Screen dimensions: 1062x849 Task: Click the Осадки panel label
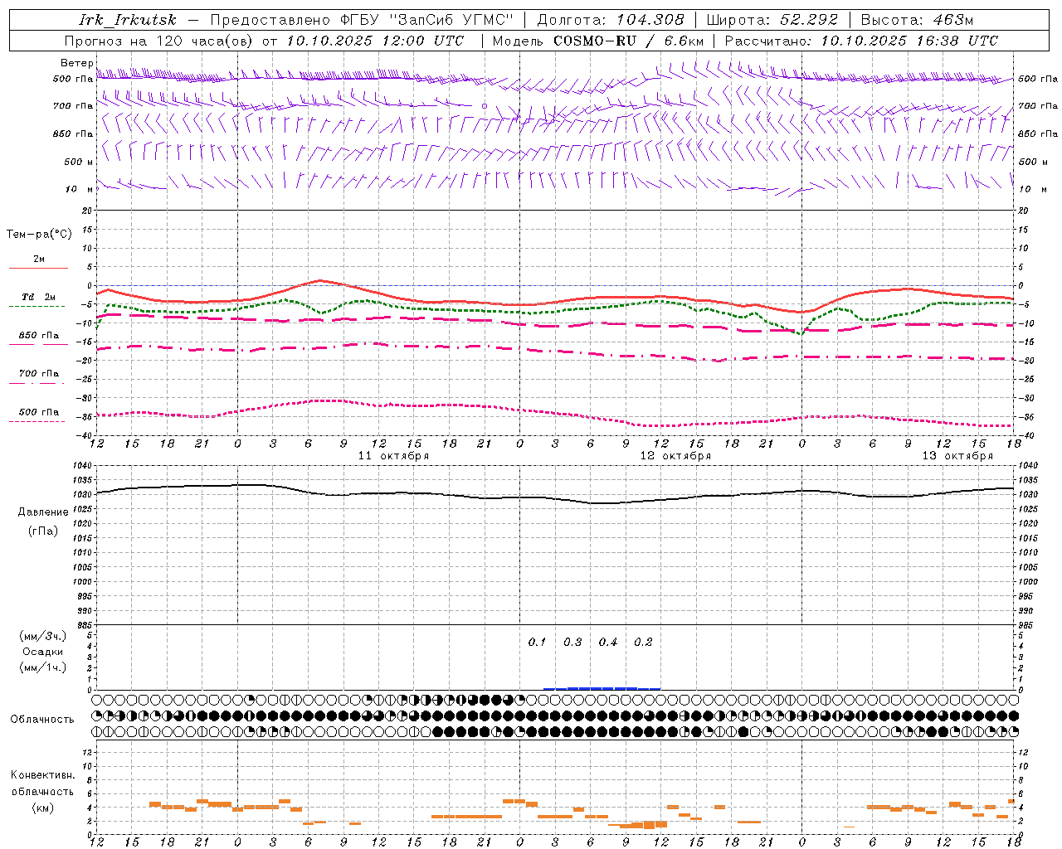pos(43,652)
